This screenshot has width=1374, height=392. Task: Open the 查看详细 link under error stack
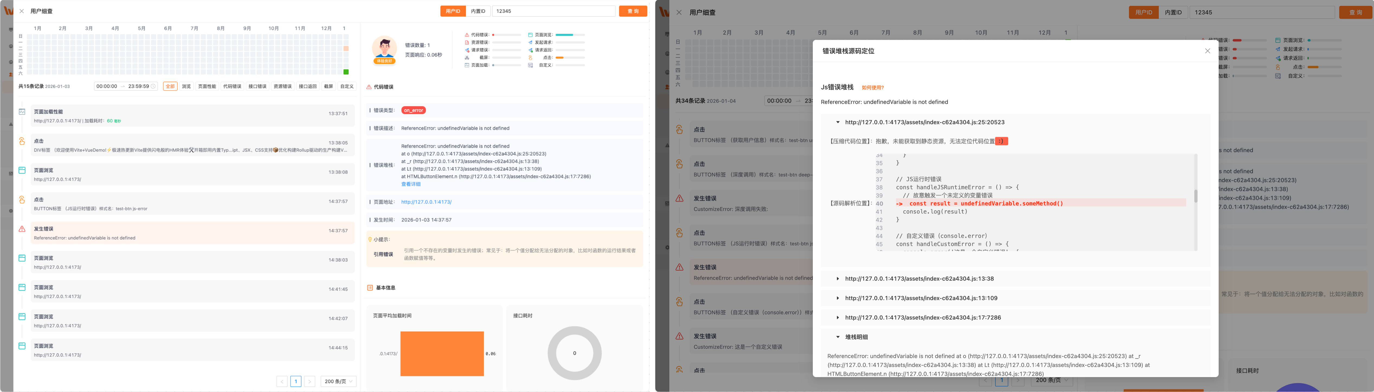point(411,184)
